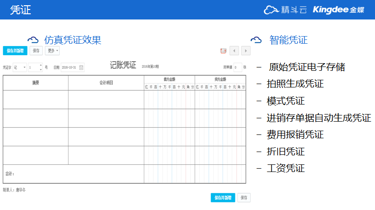
Task: Click the 摘要 column header
Action: [36, 83]
